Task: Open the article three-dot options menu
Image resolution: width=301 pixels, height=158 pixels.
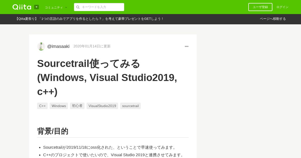Action: point(187,46)
